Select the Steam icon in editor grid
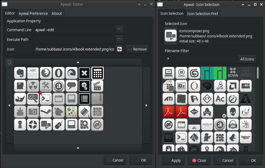Viewport: 265px width, 168px height. (46, 112)
